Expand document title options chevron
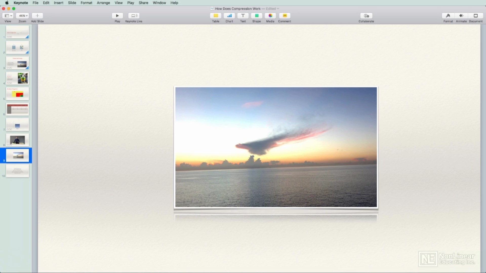Screen dimensions: 486x273 278,9
